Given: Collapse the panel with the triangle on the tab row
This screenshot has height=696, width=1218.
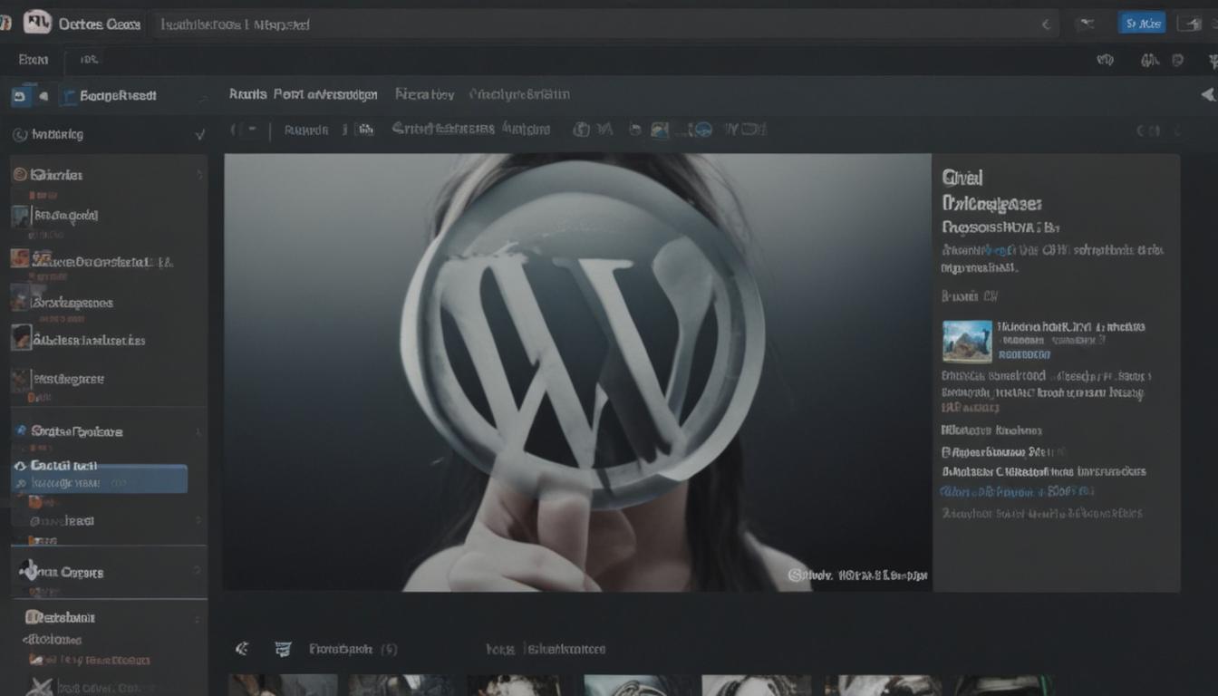Looking at the screenshot, I should (x=1207, y=94).
